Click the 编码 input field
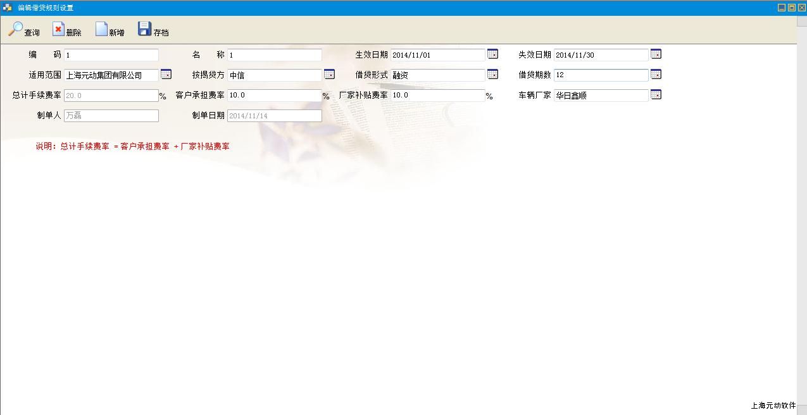Image resolution: width=807 pixels, height=415 pixels. tap(111, 55)
